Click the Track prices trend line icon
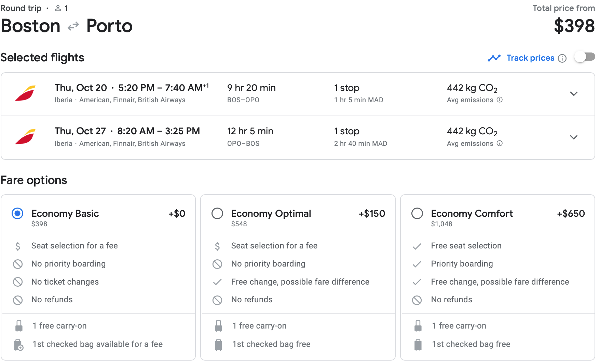Viewport: 600px width, 364px height. pos(494,58)
